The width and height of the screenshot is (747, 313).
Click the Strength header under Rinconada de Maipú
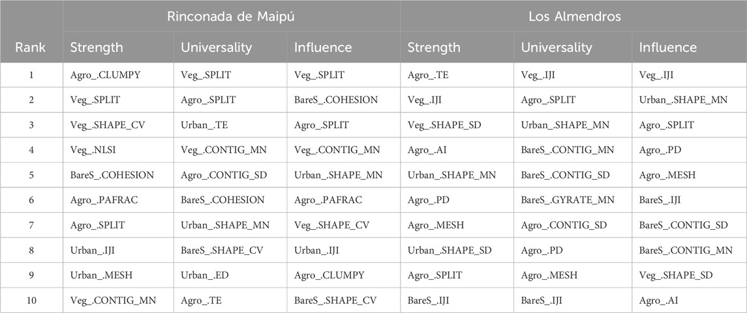tap(97, 48)
